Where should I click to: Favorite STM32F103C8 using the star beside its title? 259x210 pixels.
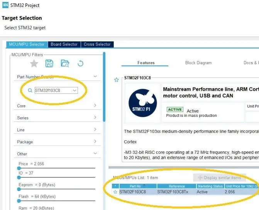117,80
